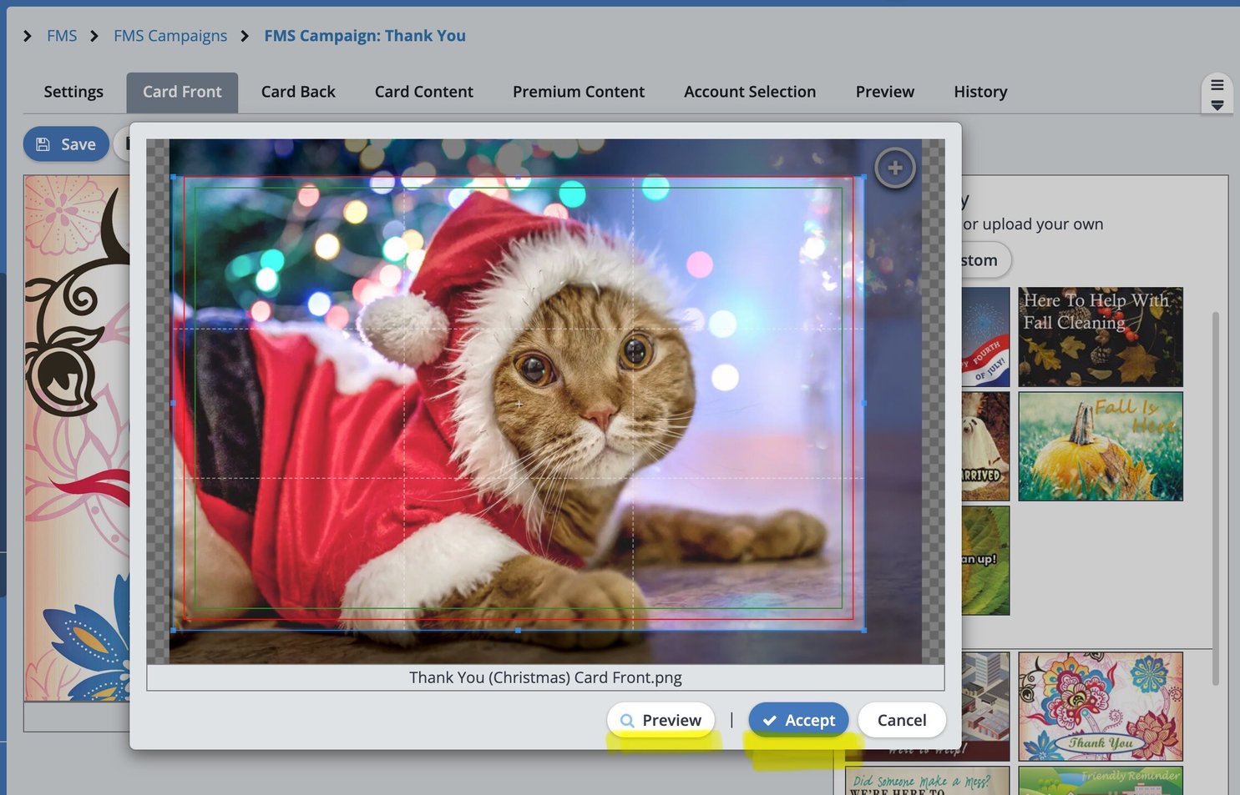
Task: Click the top-middle crop edge handle
Action: point(519,177)
